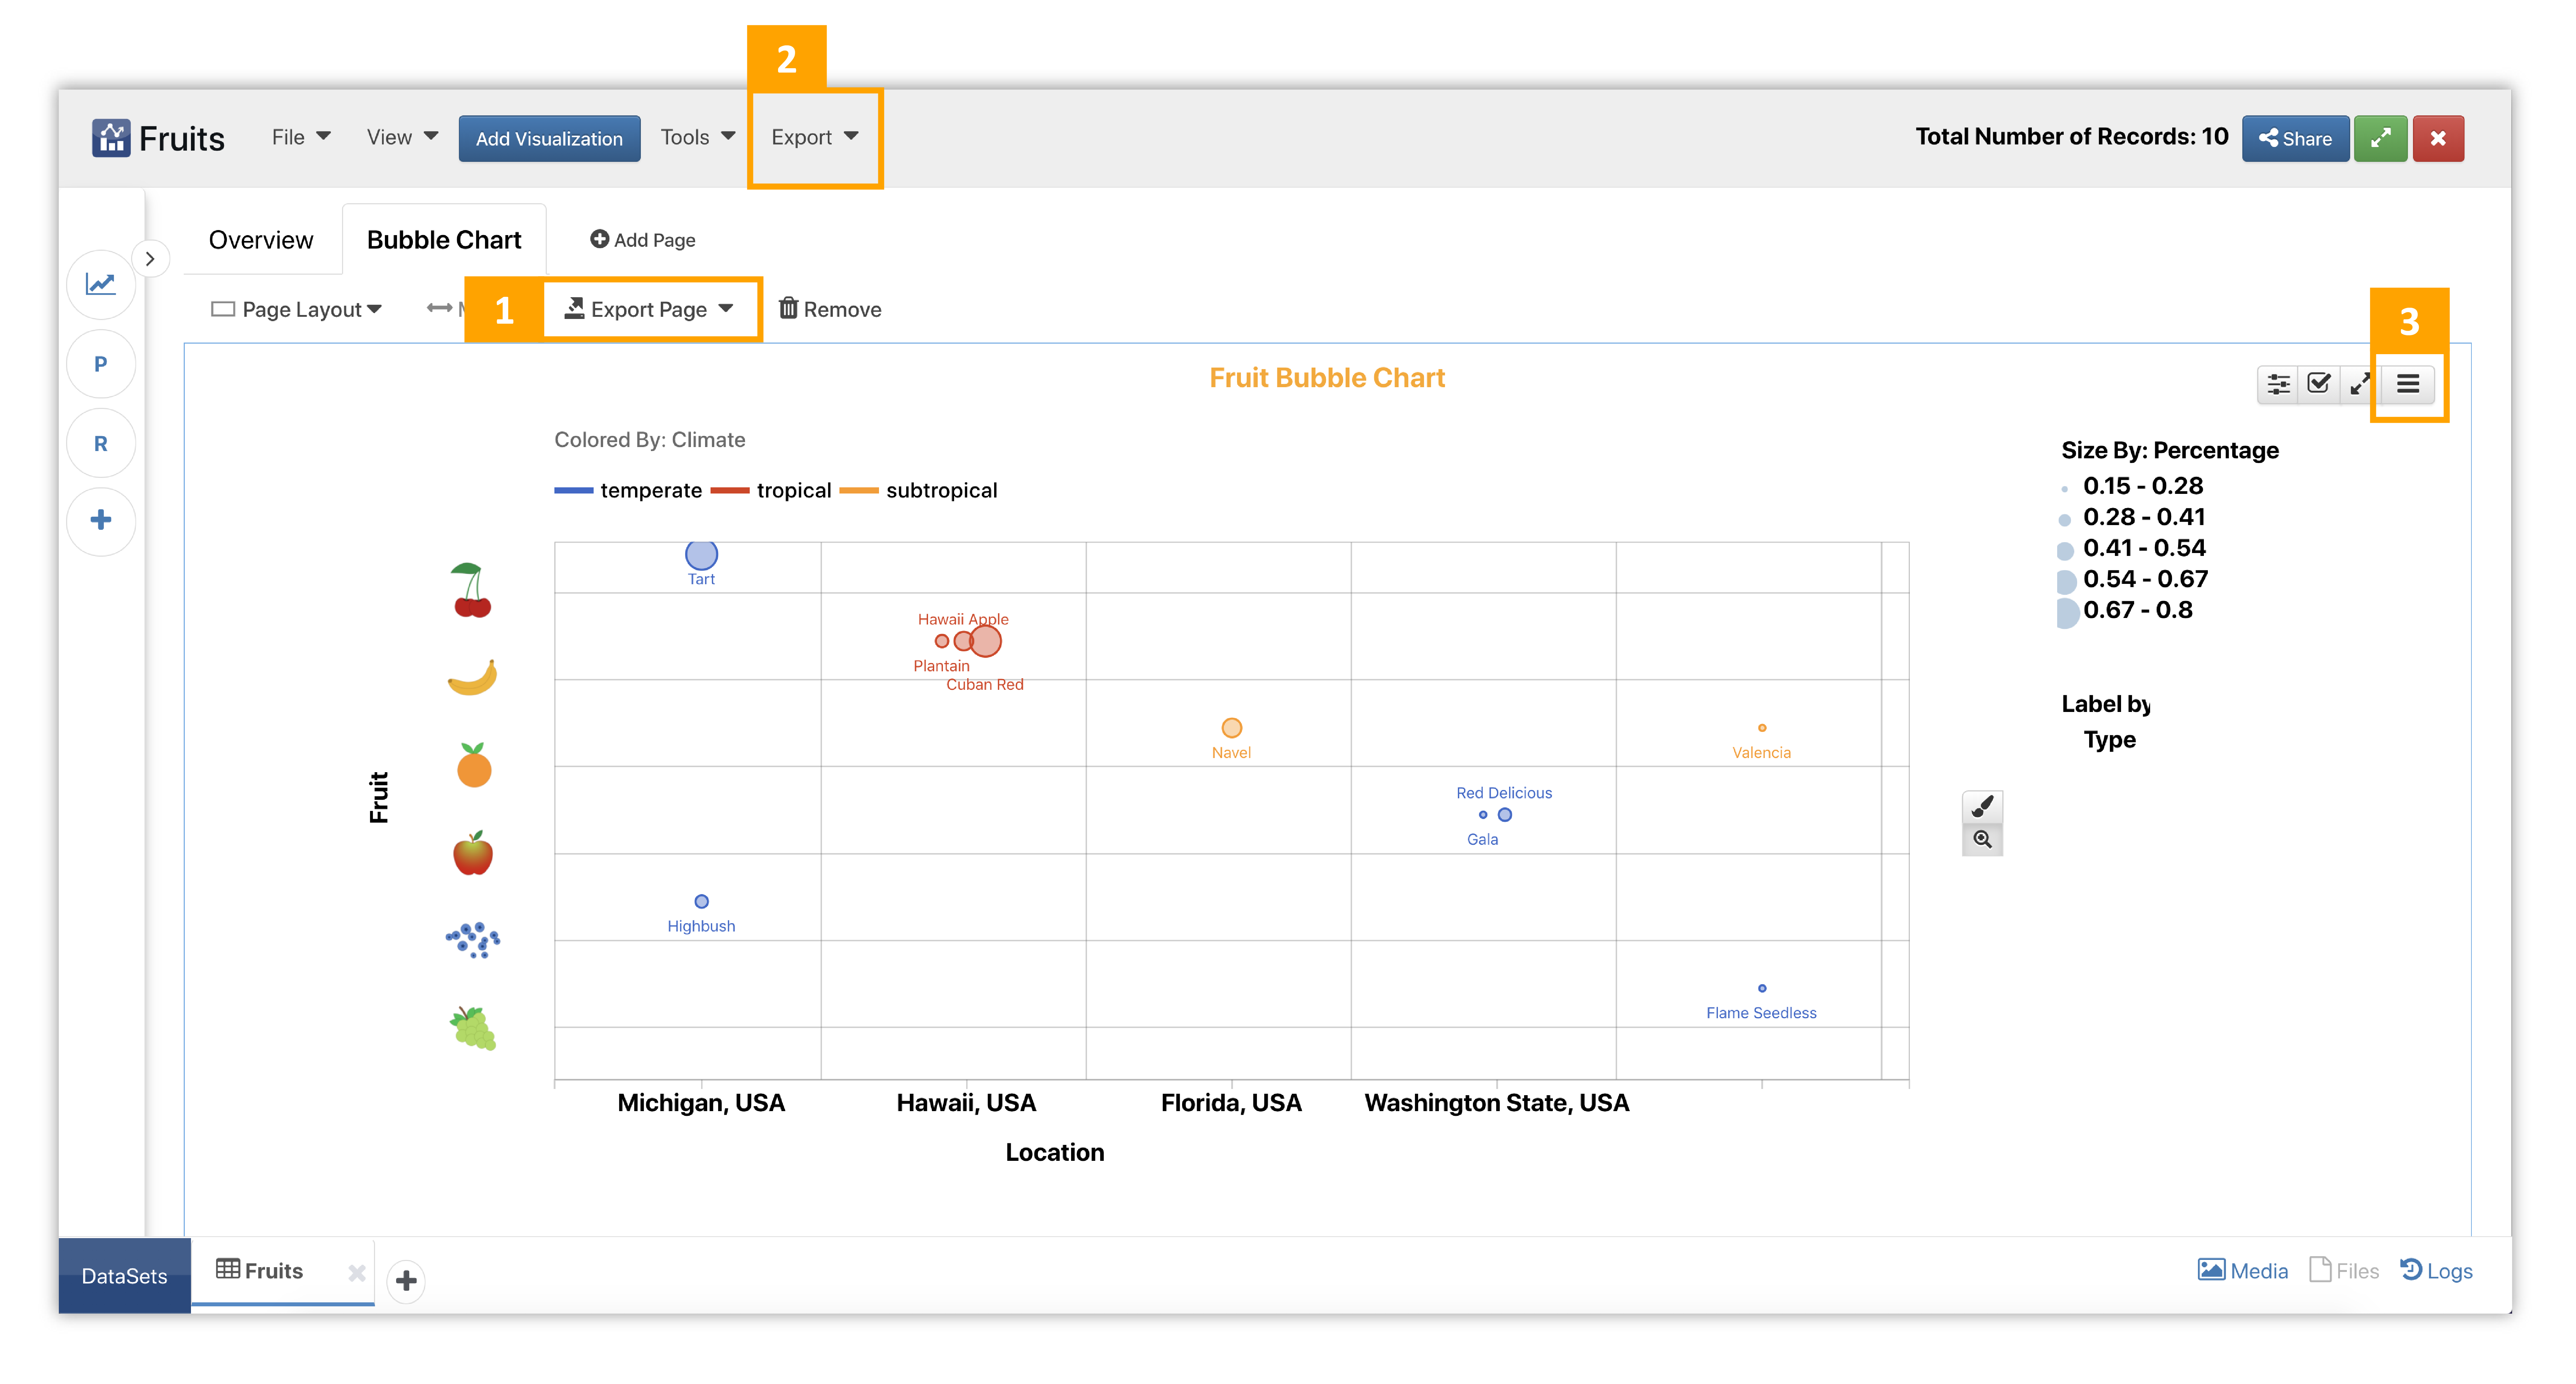Image resolution: width=2576 pixels, height=1384 pixels.
Task: Click the banana fruit image
Action: (x=472, y=677)
